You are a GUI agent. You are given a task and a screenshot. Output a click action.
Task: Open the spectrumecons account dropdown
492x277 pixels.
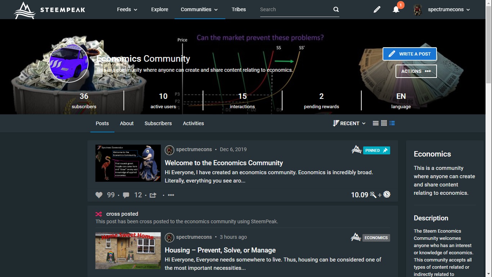(449, 10)
